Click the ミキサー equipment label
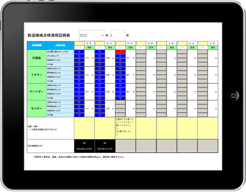 coord(37,75)
